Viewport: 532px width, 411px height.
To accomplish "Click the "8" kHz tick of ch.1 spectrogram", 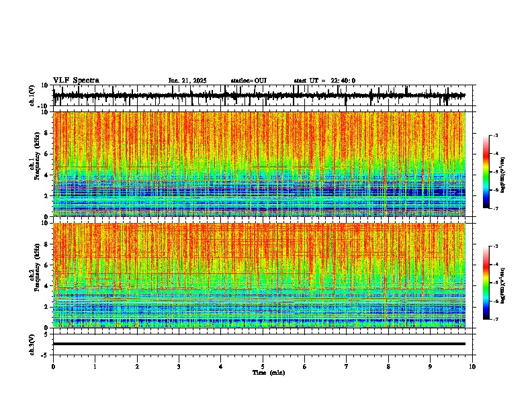I will click(x=47, y=133).
